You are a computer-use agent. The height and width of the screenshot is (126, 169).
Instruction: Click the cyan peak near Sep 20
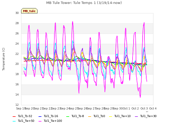(29, 43)
